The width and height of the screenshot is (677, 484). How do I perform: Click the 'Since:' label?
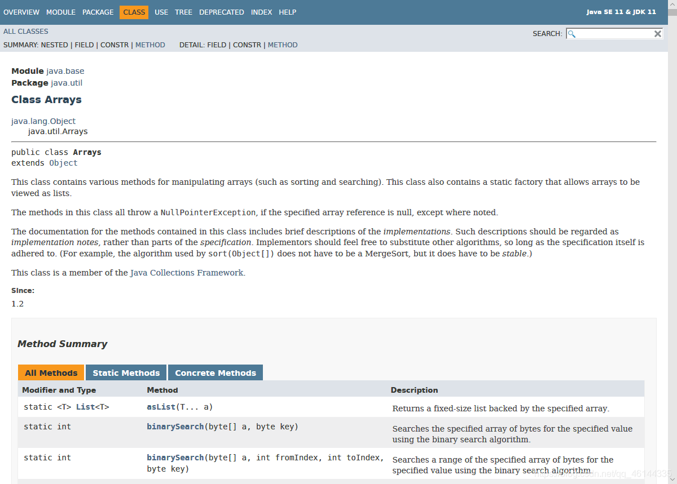(x=23, y=291)
